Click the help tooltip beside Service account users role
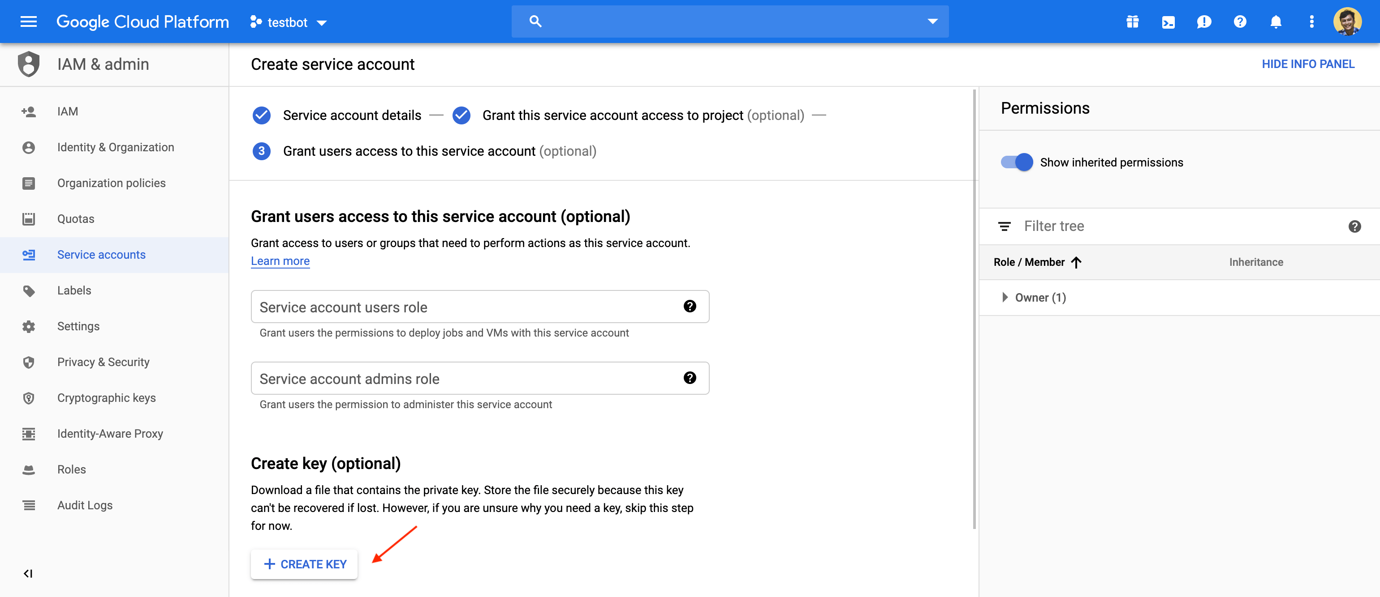Screen dimensions: 1380x597 [690, 306]
